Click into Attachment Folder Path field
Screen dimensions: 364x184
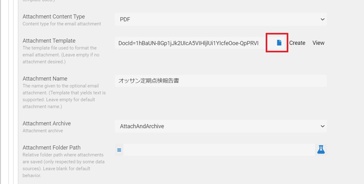[219, 150]
